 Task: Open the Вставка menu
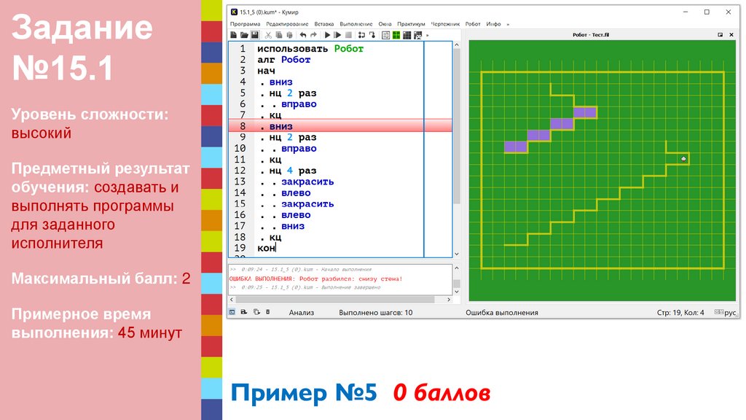pyautogui.click(x=324, y=24)
